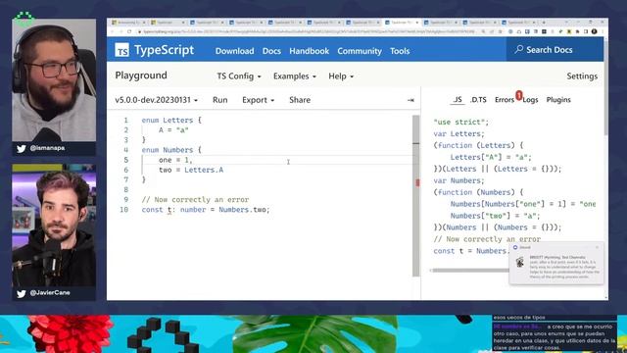627x353 pixels.
Task: Open playground Settings
Action: (x=582, y=76)
